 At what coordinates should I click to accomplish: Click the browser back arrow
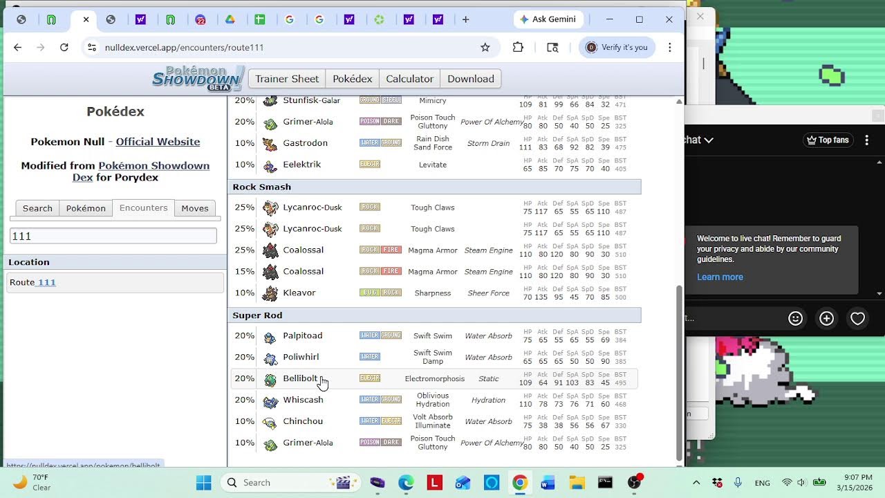coord(18,47)
